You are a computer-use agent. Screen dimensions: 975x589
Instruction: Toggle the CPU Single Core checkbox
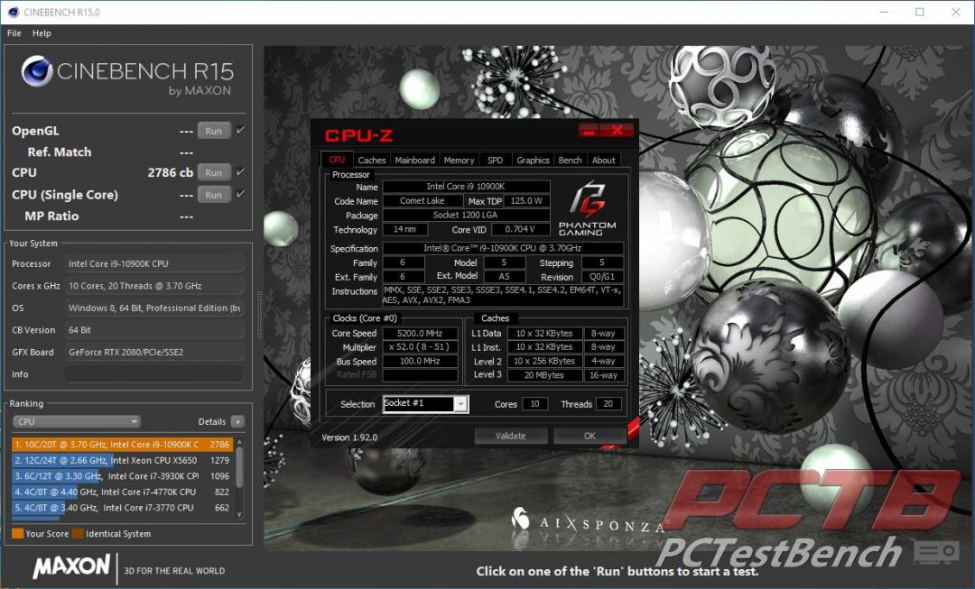[241, 194]
